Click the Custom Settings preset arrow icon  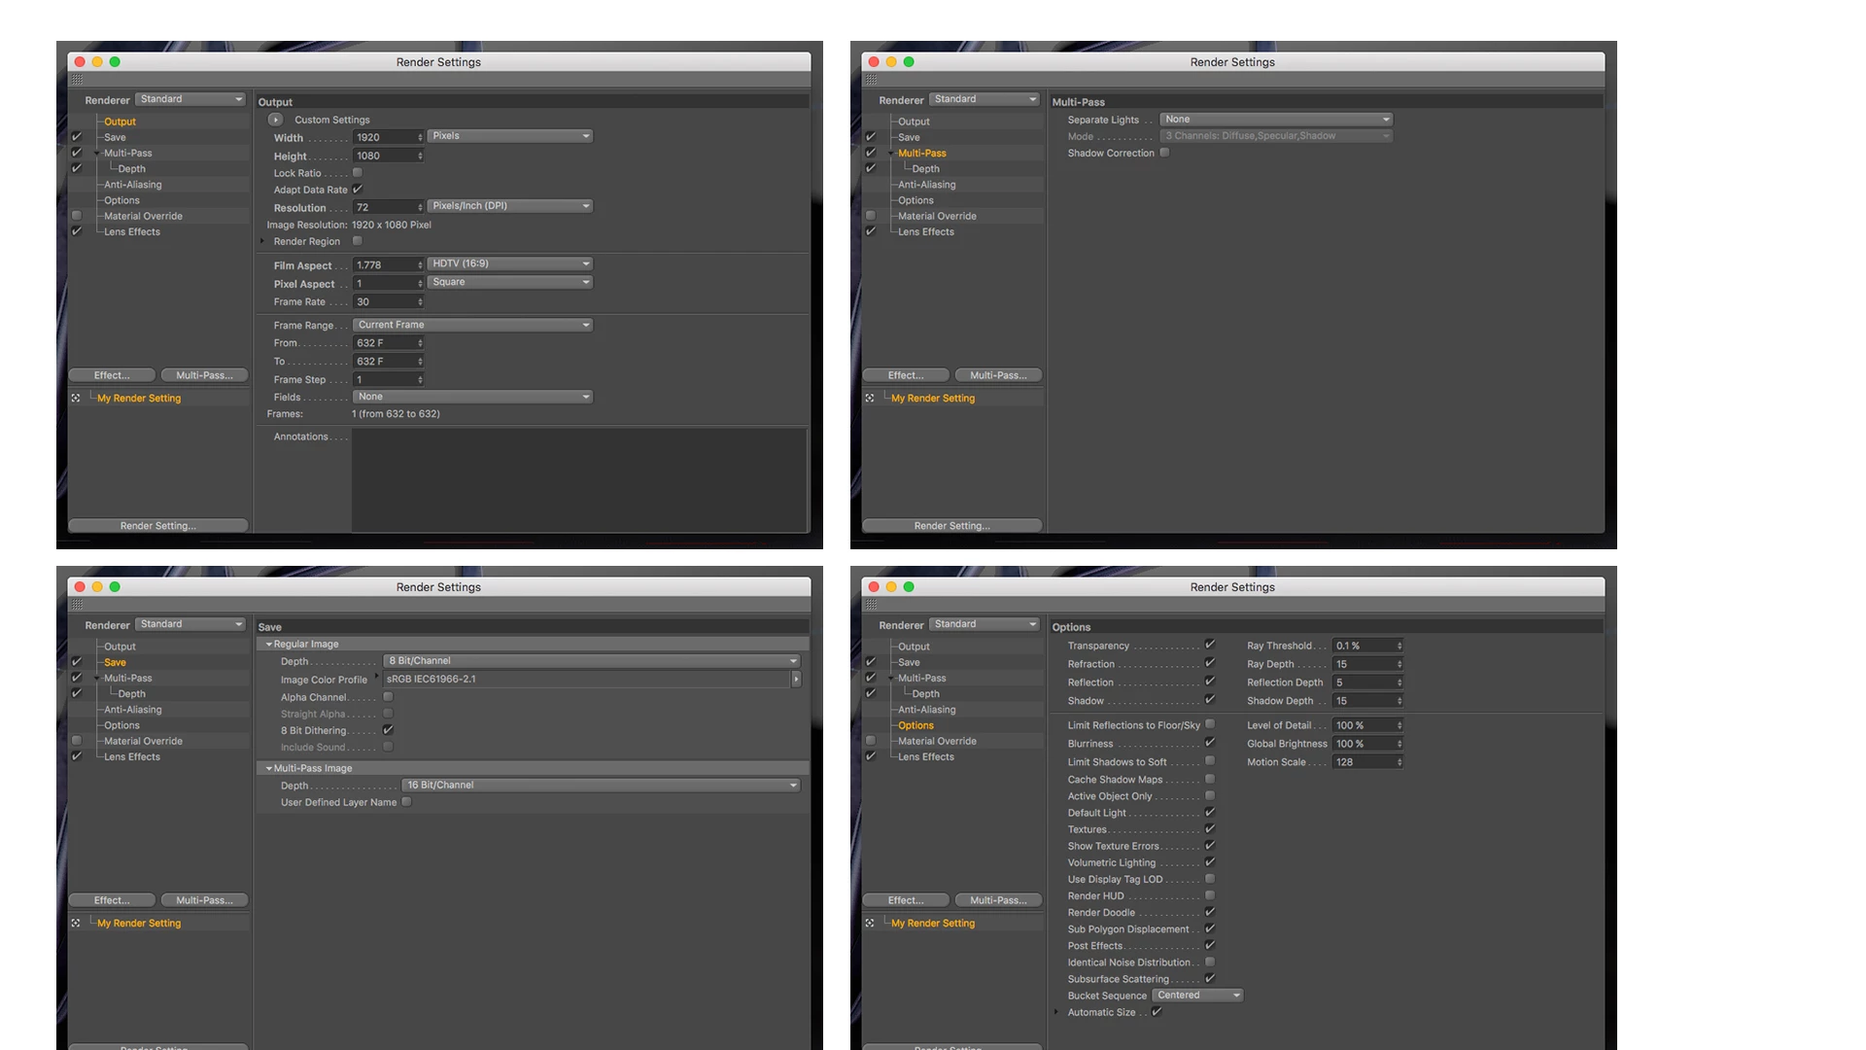(275, 120)
